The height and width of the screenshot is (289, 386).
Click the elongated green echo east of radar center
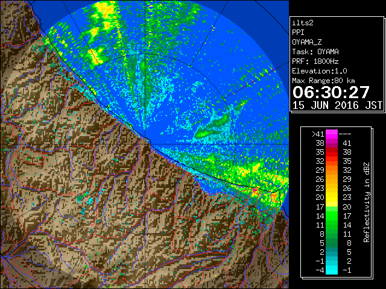coord(212,128)
